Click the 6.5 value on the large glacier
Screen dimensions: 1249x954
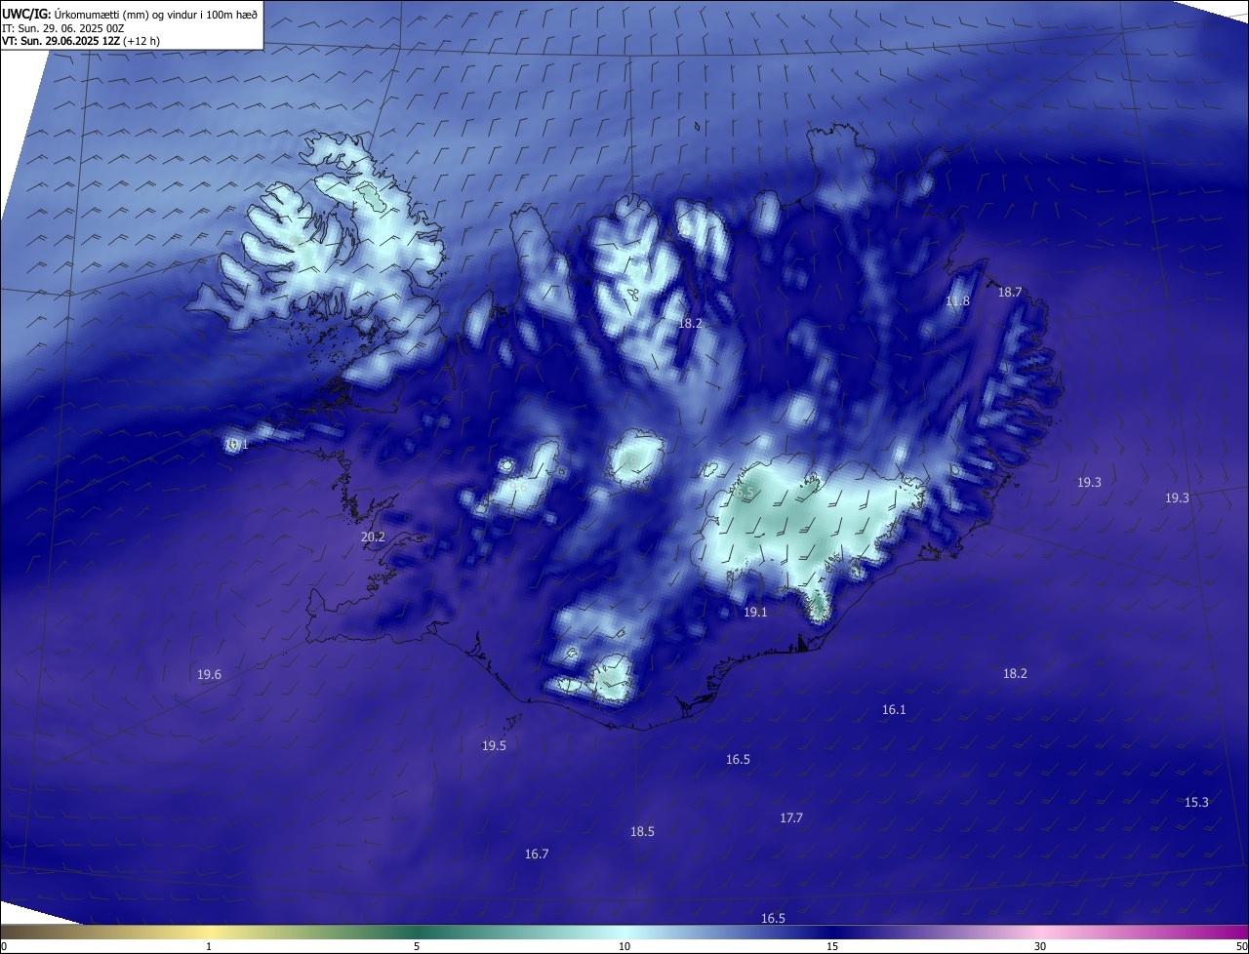click(x=745, y=494)
